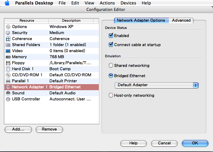
Task: Open the Parallels Desktop menu
Action: click(34, 3)
